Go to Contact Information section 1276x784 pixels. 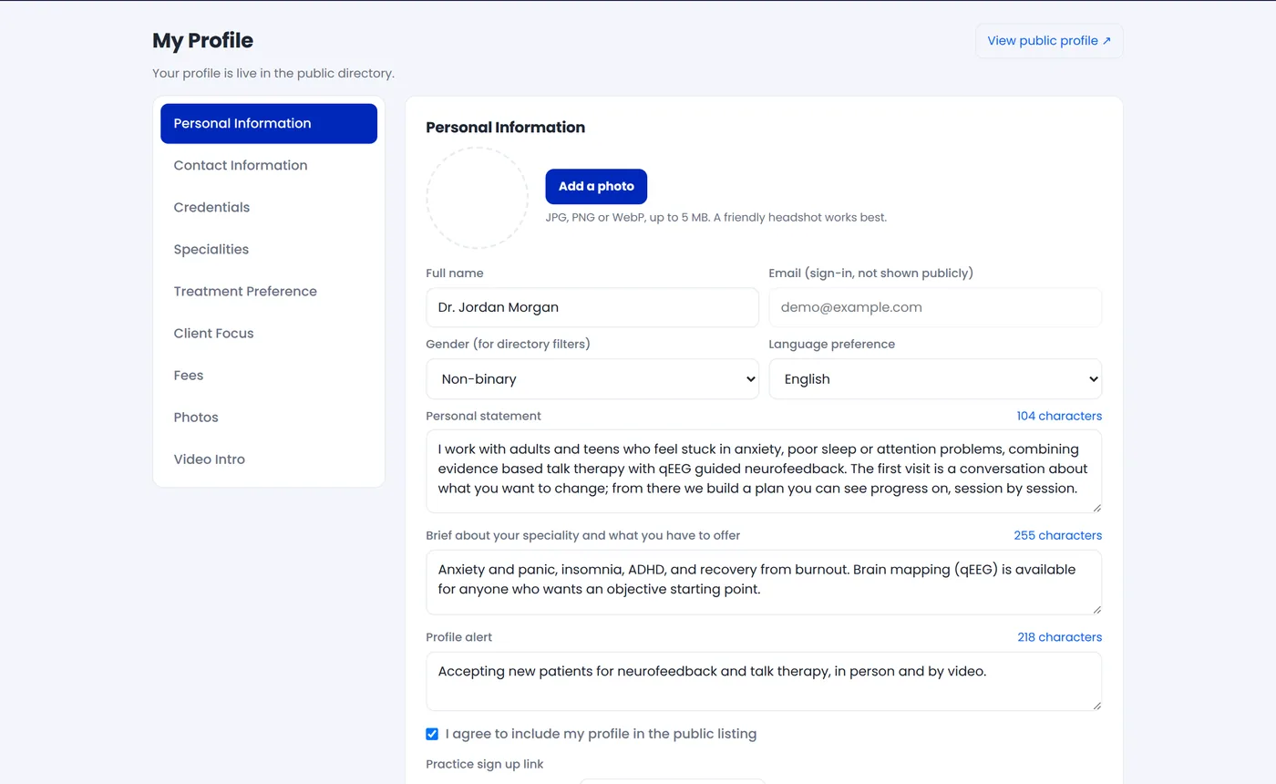[x=269, y=165]
